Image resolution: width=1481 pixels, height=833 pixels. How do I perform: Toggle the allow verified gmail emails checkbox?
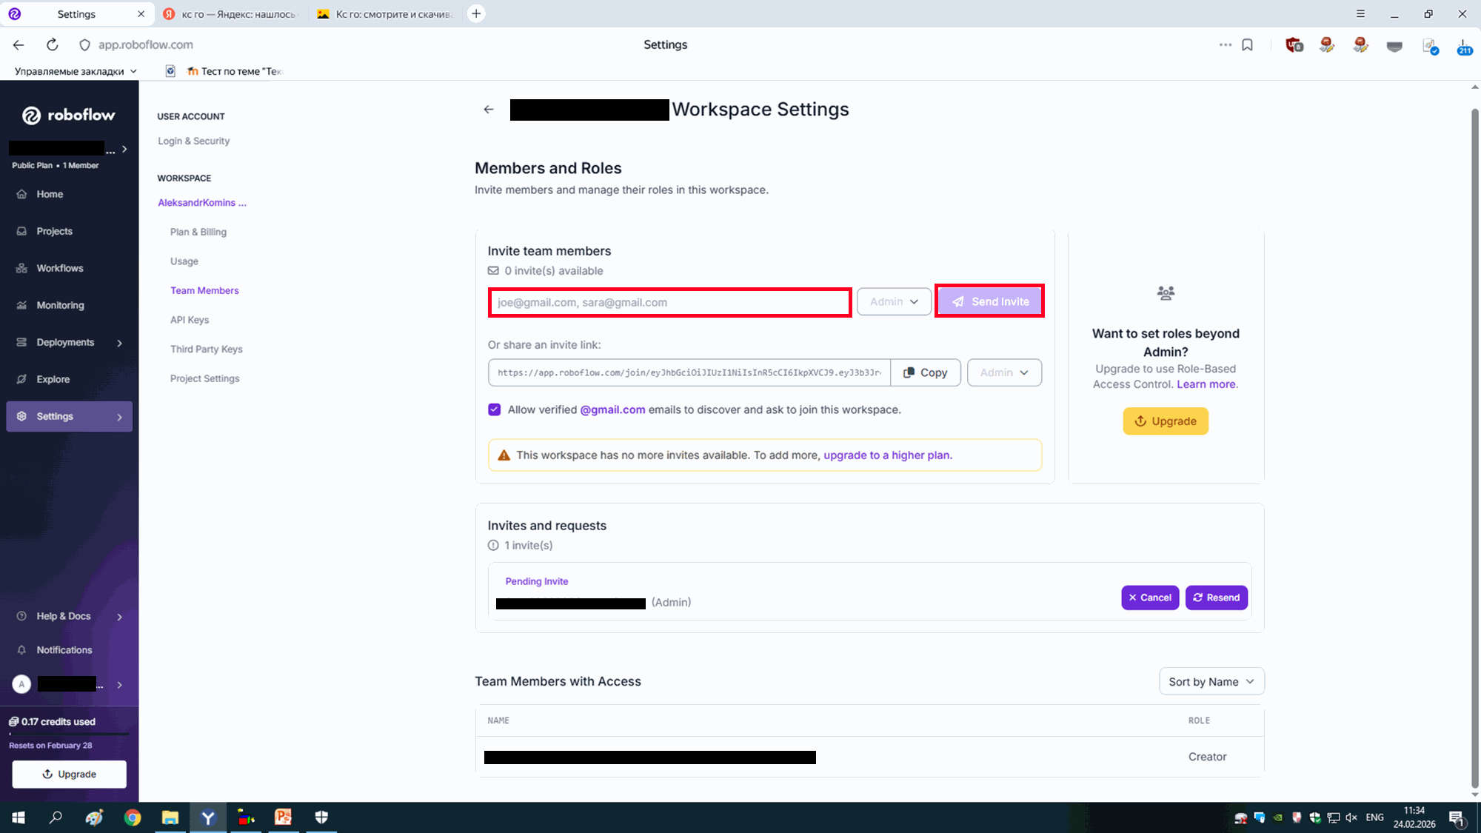495,409
